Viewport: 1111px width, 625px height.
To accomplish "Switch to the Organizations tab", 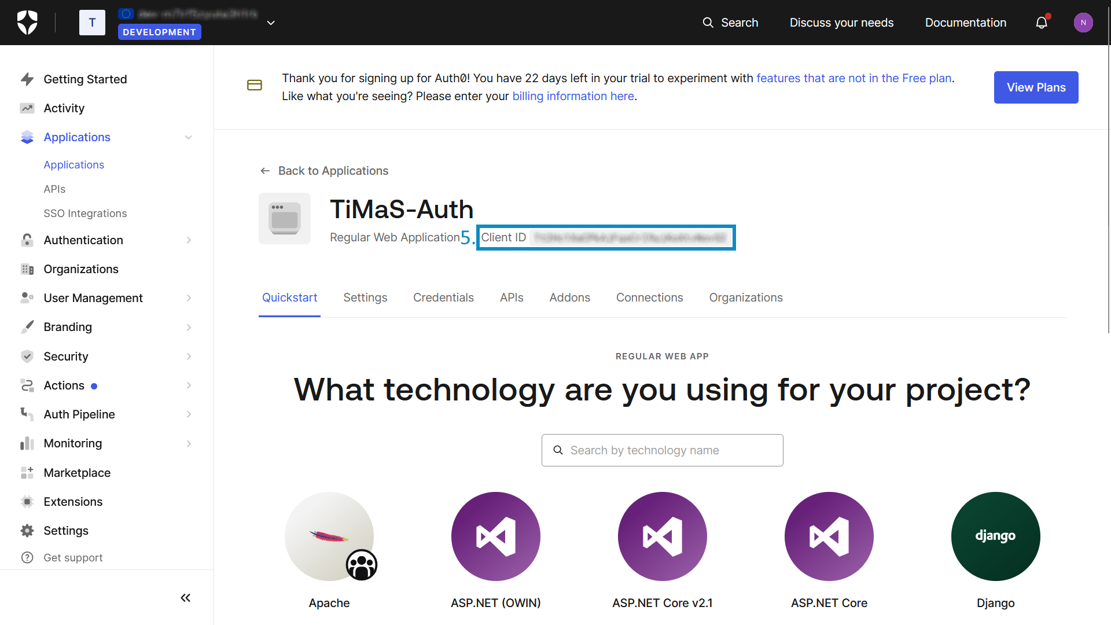I will pos(746,297).
